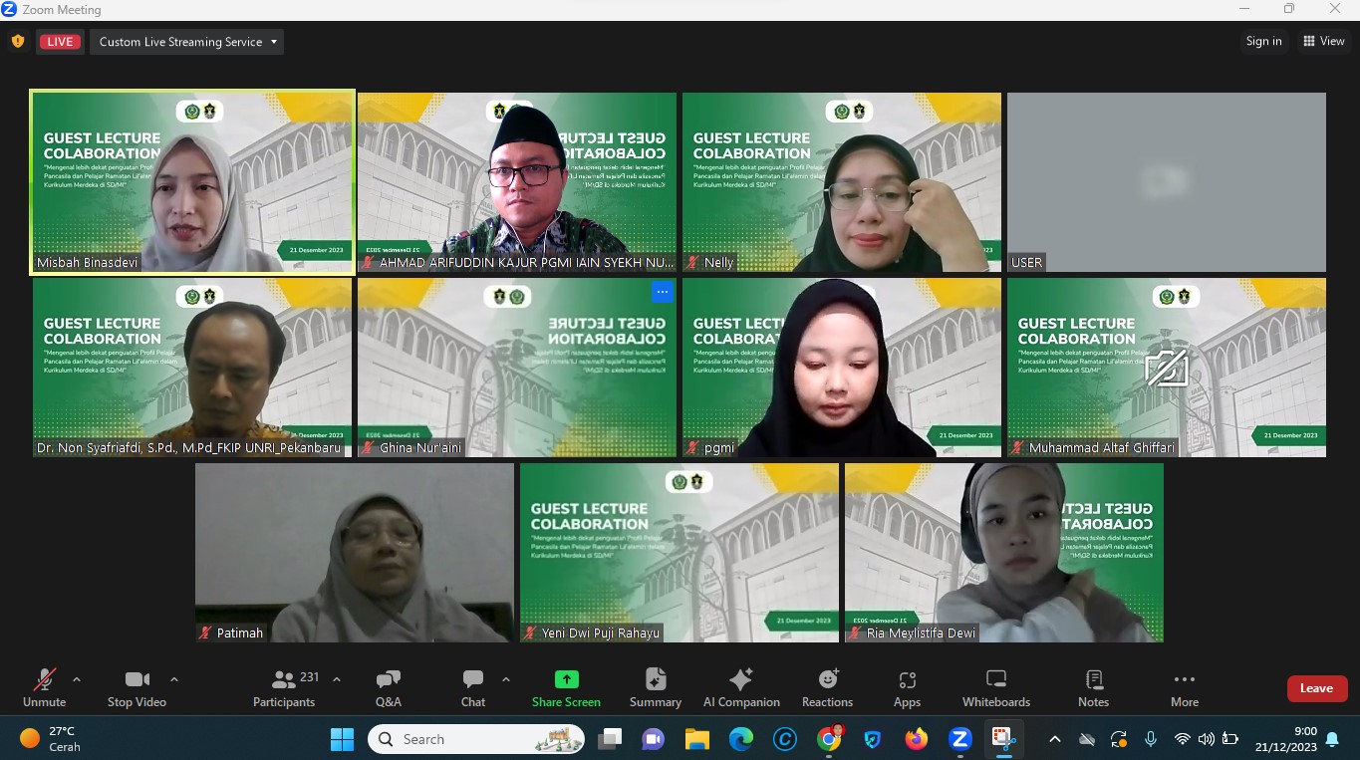Open AI Companion from the toolbar
Viewport: 1360px width, 760px height.
741,687
